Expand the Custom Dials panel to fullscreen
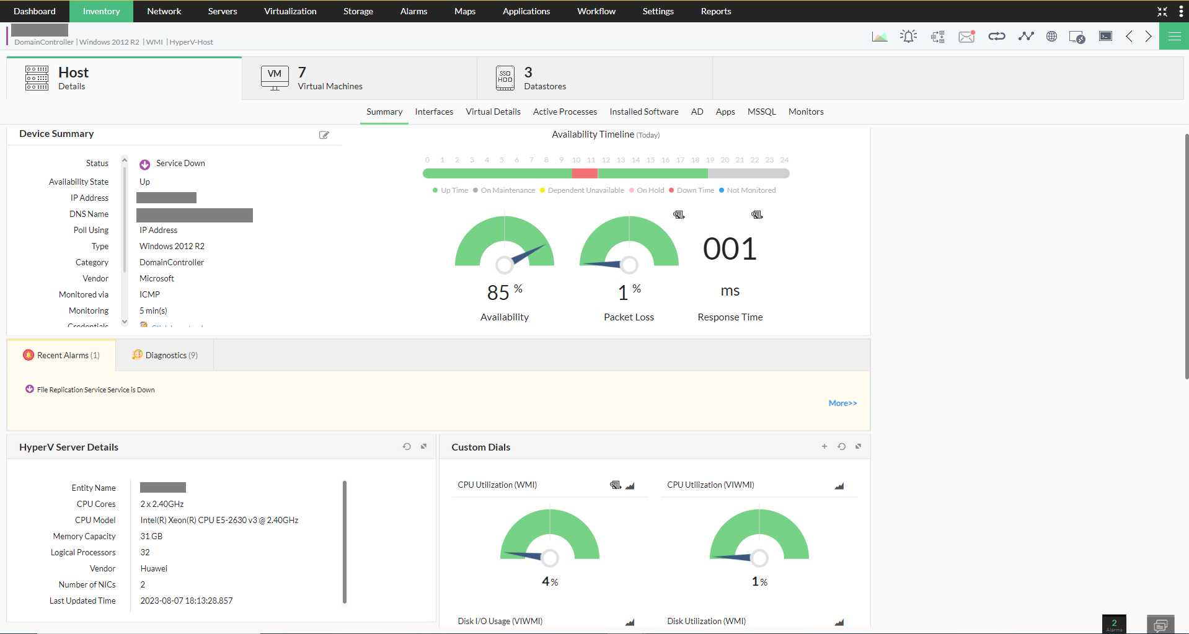1189x634 pixels. (x=859, y=446)
